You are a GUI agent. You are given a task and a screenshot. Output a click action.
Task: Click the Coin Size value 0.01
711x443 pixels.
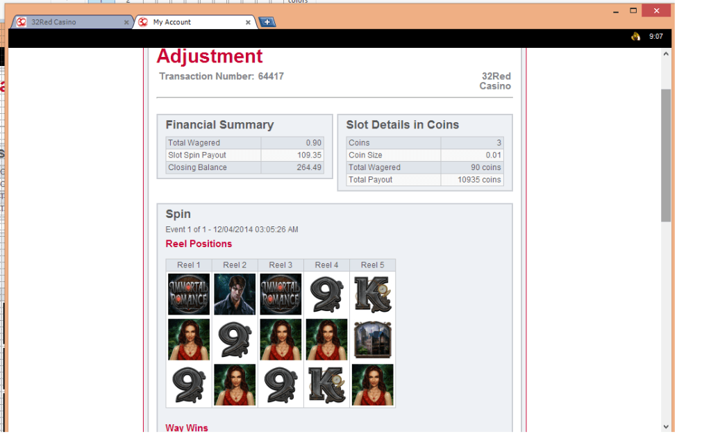(x=494, y=155)
